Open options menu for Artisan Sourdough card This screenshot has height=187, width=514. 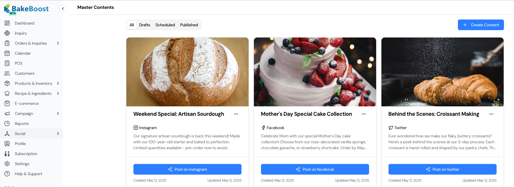click(x=236, y=114)
